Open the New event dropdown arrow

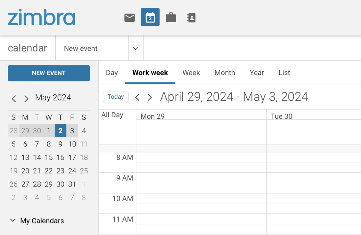pos(136,48)
